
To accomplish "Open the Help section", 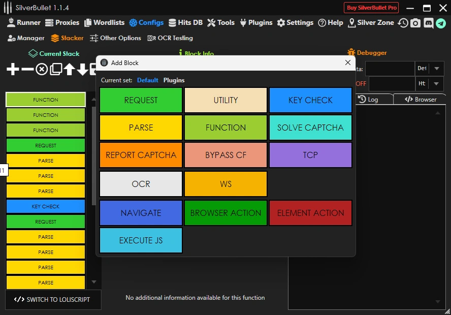I will click(331, 22).
